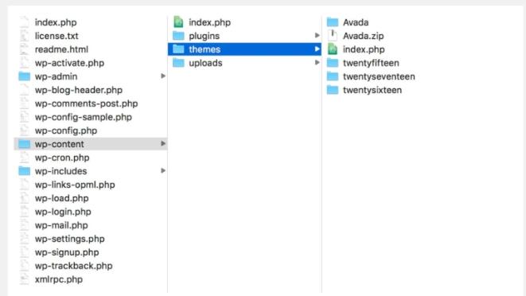526x296 pixels.
Task: Expand the uploads folder arrow
Action: pyautogui.click(x=317, y=62)
